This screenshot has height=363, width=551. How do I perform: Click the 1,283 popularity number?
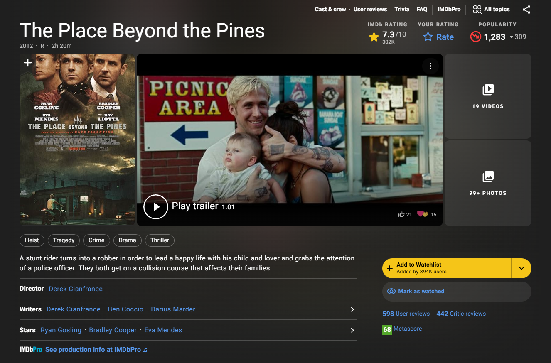[x=494, y=37]
